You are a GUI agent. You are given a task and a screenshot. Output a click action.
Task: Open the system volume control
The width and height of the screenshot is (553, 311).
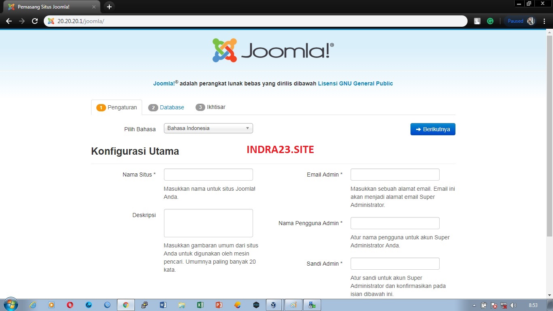pyautogui.click(x=514, y=305)
